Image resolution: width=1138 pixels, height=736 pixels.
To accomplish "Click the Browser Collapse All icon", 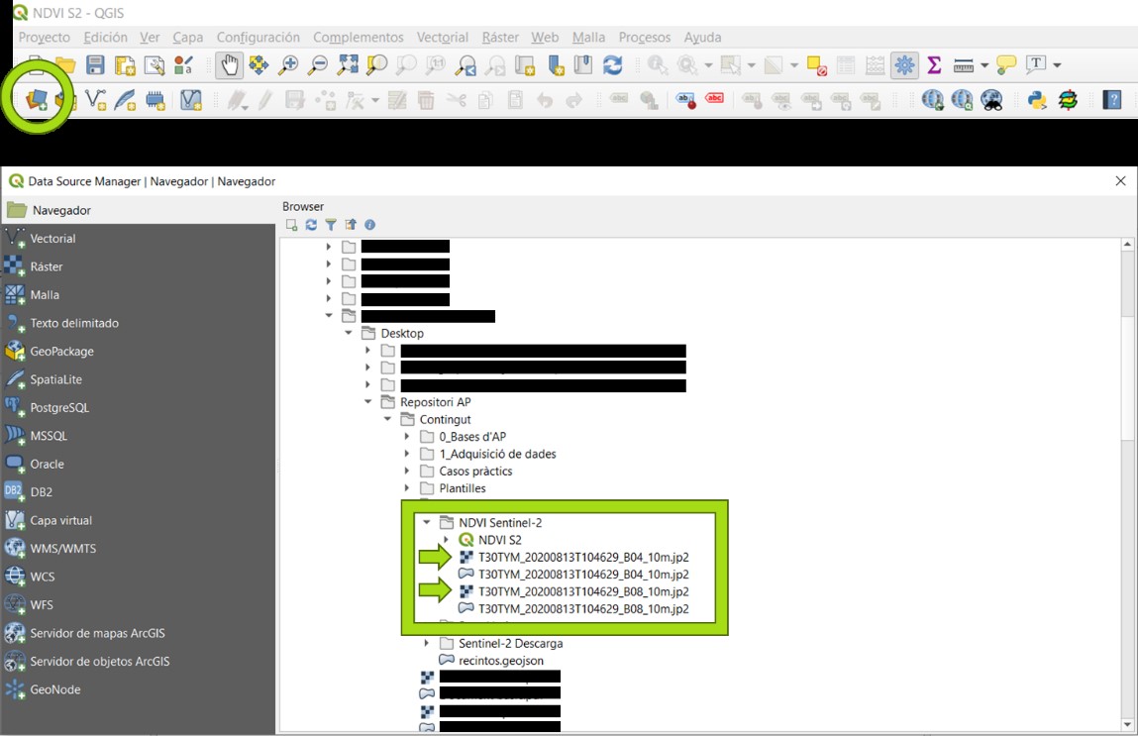I will (x=351, y=225).
